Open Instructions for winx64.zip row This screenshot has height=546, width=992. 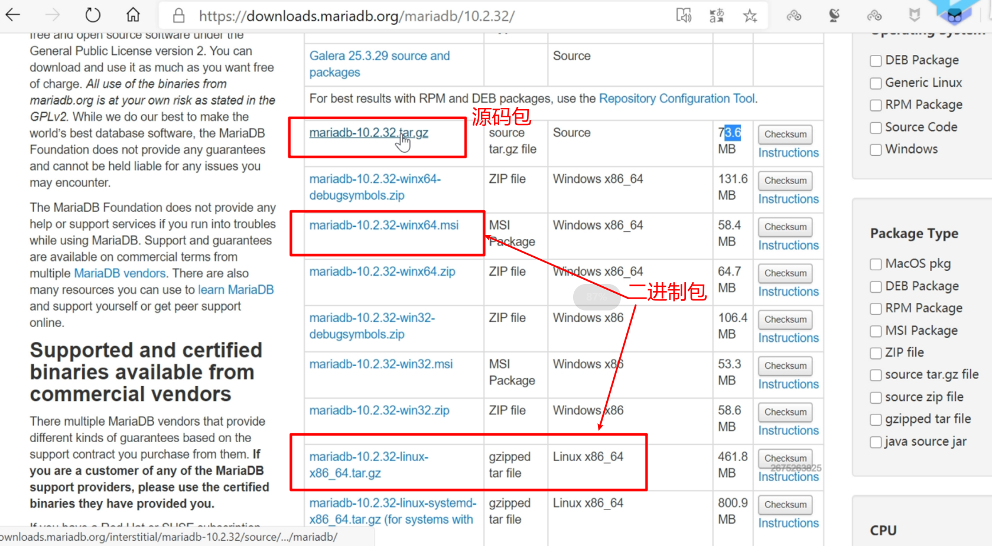pyautogui.click(x=789, y=292)
